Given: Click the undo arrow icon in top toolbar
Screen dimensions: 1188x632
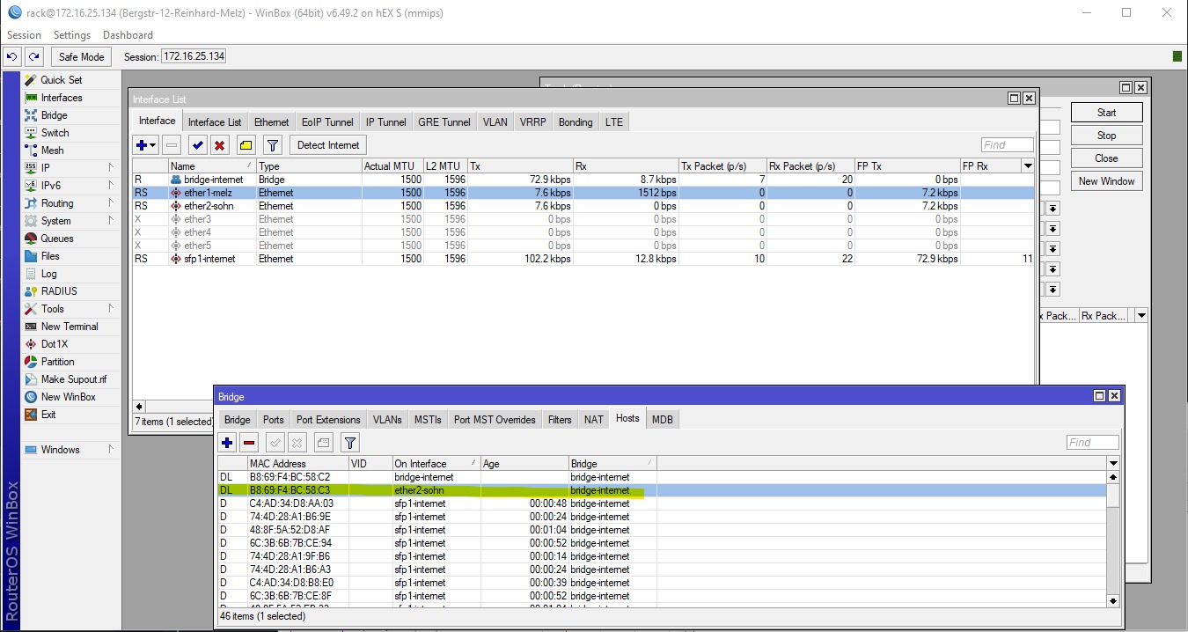Looking at the screenshot, I should [12, 56].
